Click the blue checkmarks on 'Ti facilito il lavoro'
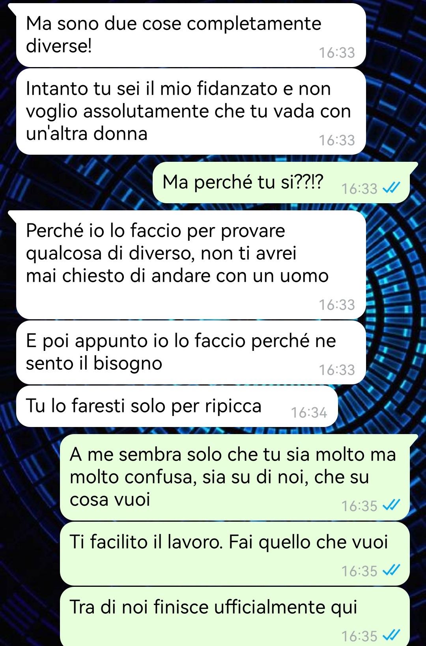 click(x=392, y=571)
